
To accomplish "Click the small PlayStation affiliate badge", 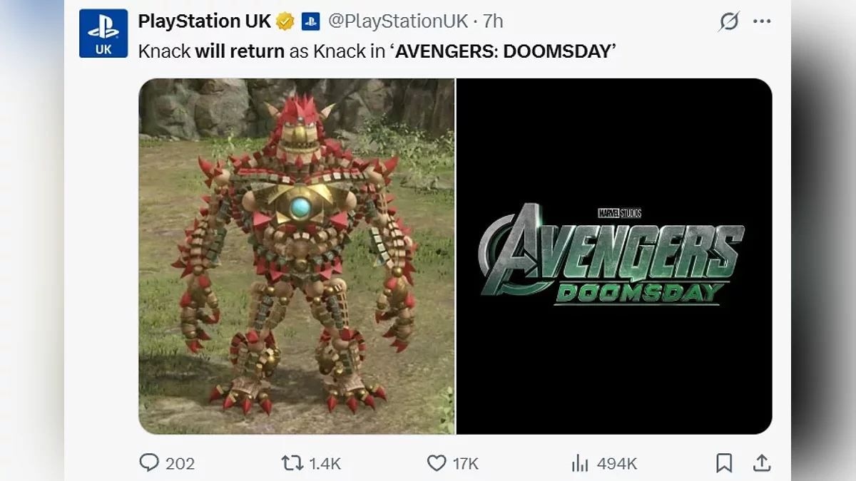I will click(310, 21).
